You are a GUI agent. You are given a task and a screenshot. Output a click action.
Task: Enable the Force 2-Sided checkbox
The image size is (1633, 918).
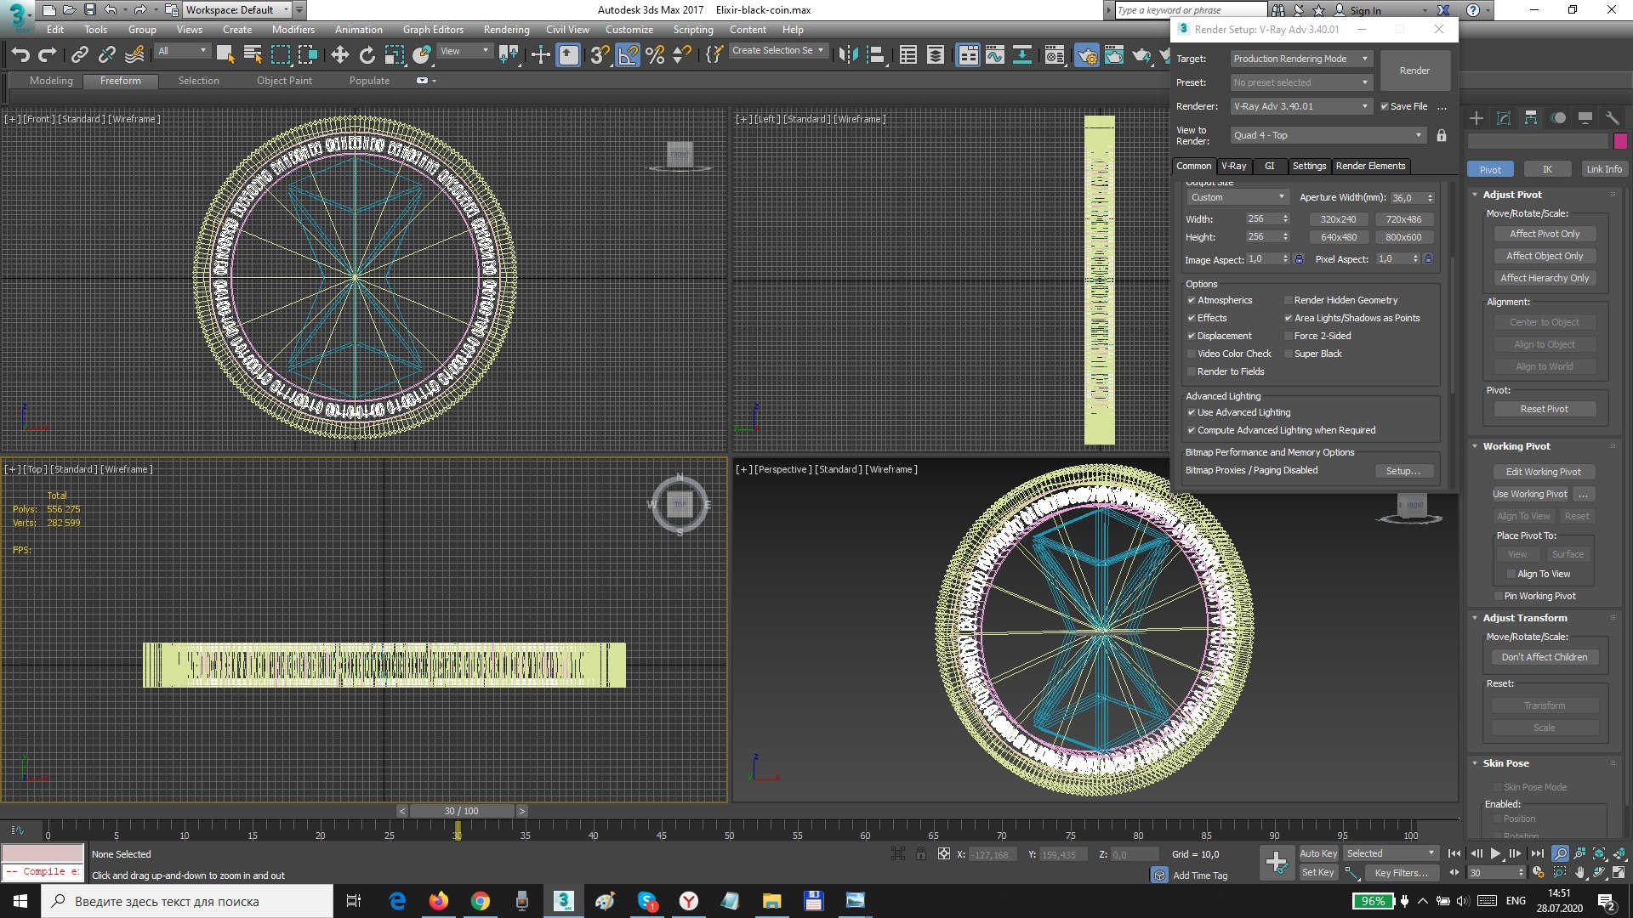click(x=1288, y=336)
